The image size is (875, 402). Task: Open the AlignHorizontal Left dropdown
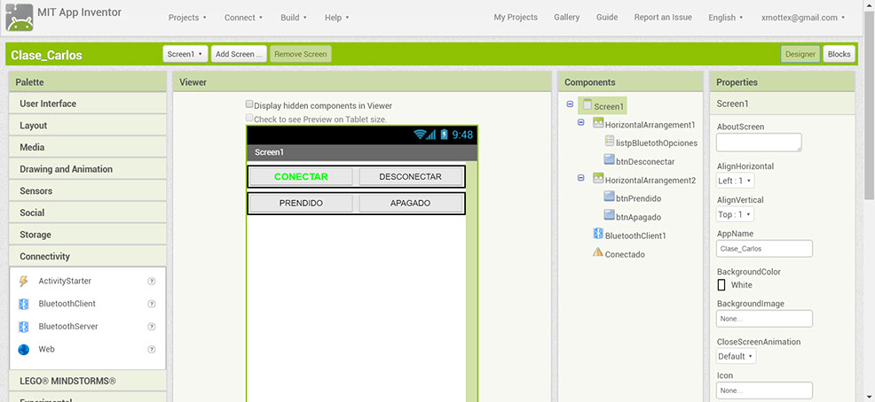coord(735,181)
